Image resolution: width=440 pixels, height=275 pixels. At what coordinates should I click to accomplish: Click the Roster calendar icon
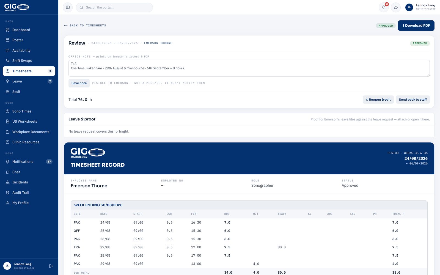pyautogui.click(x=8, y=40)
